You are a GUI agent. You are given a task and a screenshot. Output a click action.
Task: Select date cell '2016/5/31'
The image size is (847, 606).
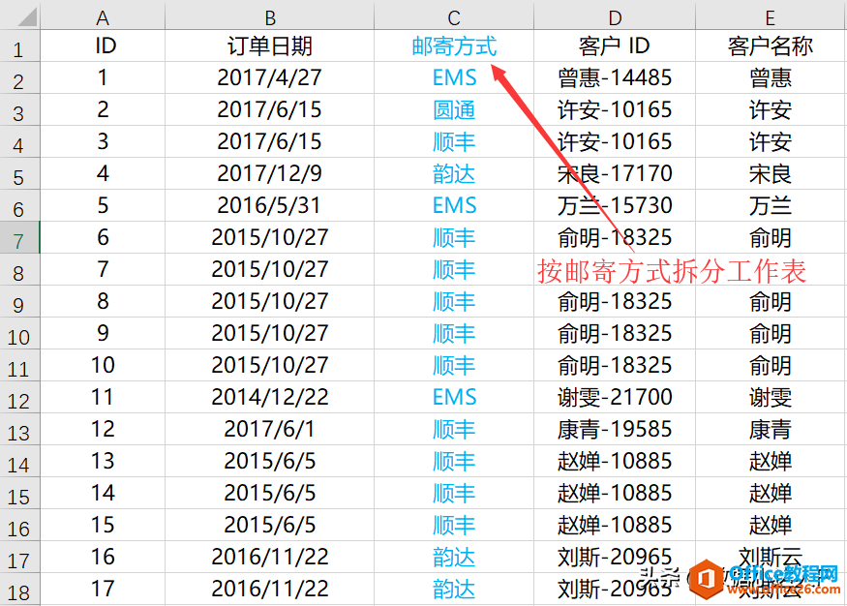click(x=269, y=205)
